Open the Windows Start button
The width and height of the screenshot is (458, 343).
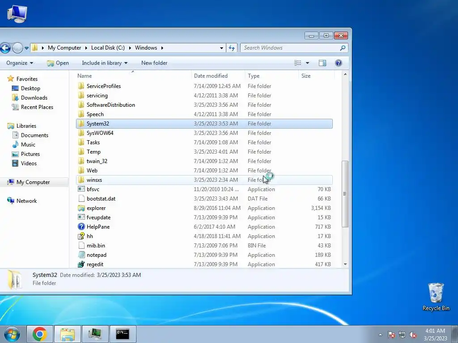12,334
